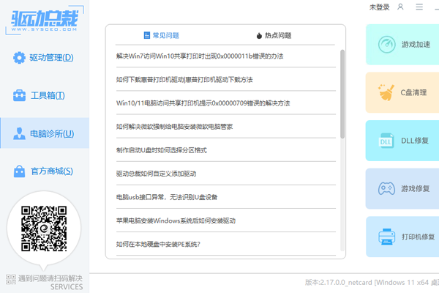
Task: Click the DLL修复 file icon
Action: pos(386,141)
